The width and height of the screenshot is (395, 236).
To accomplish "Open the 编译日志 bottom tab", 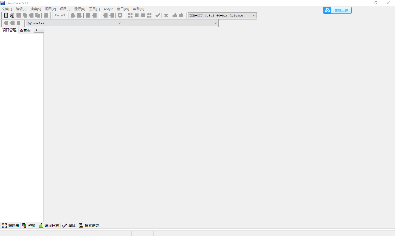I will tap(49, 226).
